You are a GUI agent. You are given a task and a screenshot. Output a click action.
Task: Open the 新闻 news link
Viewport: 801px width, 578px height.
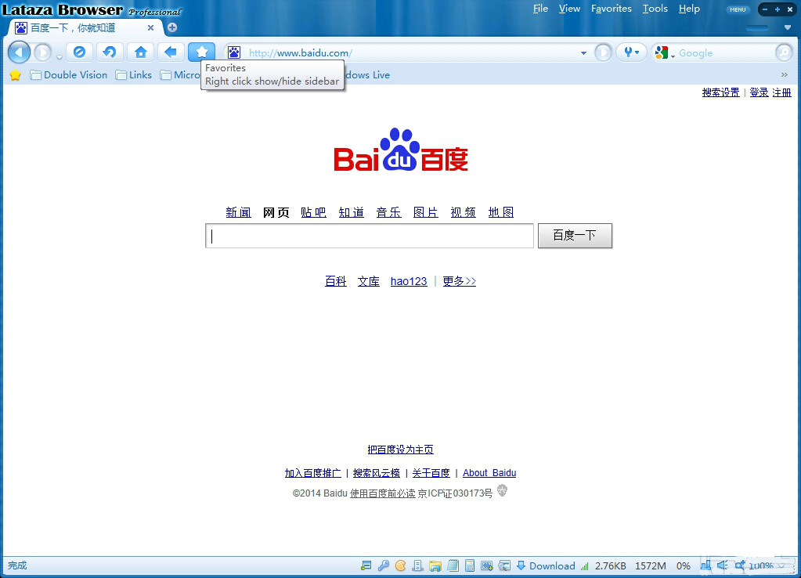point(238,212)
